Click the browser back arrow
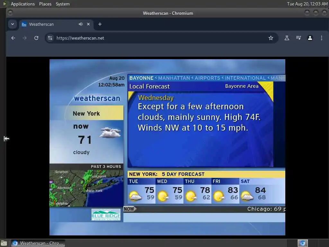 (x=13, y=38)
